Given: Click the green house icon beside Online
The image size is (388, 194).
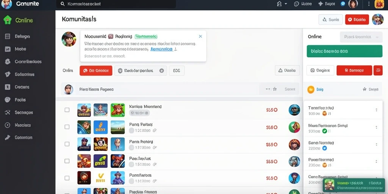Looking at the screenshot, I should click(8, 20).
